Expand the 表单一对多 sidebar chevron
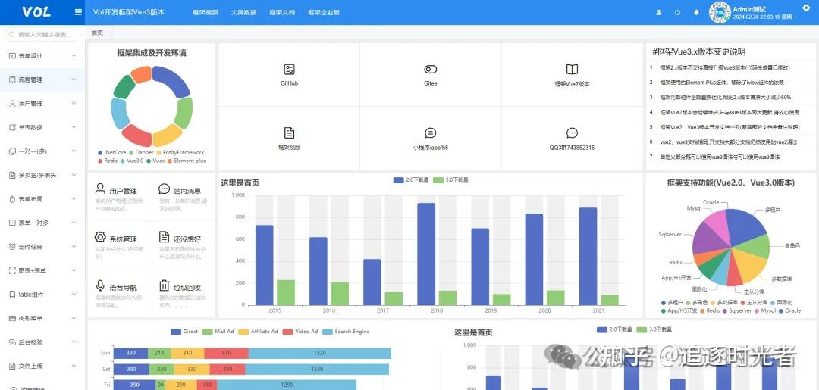The height and width of the screenshot is (390, 819). [74, 223]
